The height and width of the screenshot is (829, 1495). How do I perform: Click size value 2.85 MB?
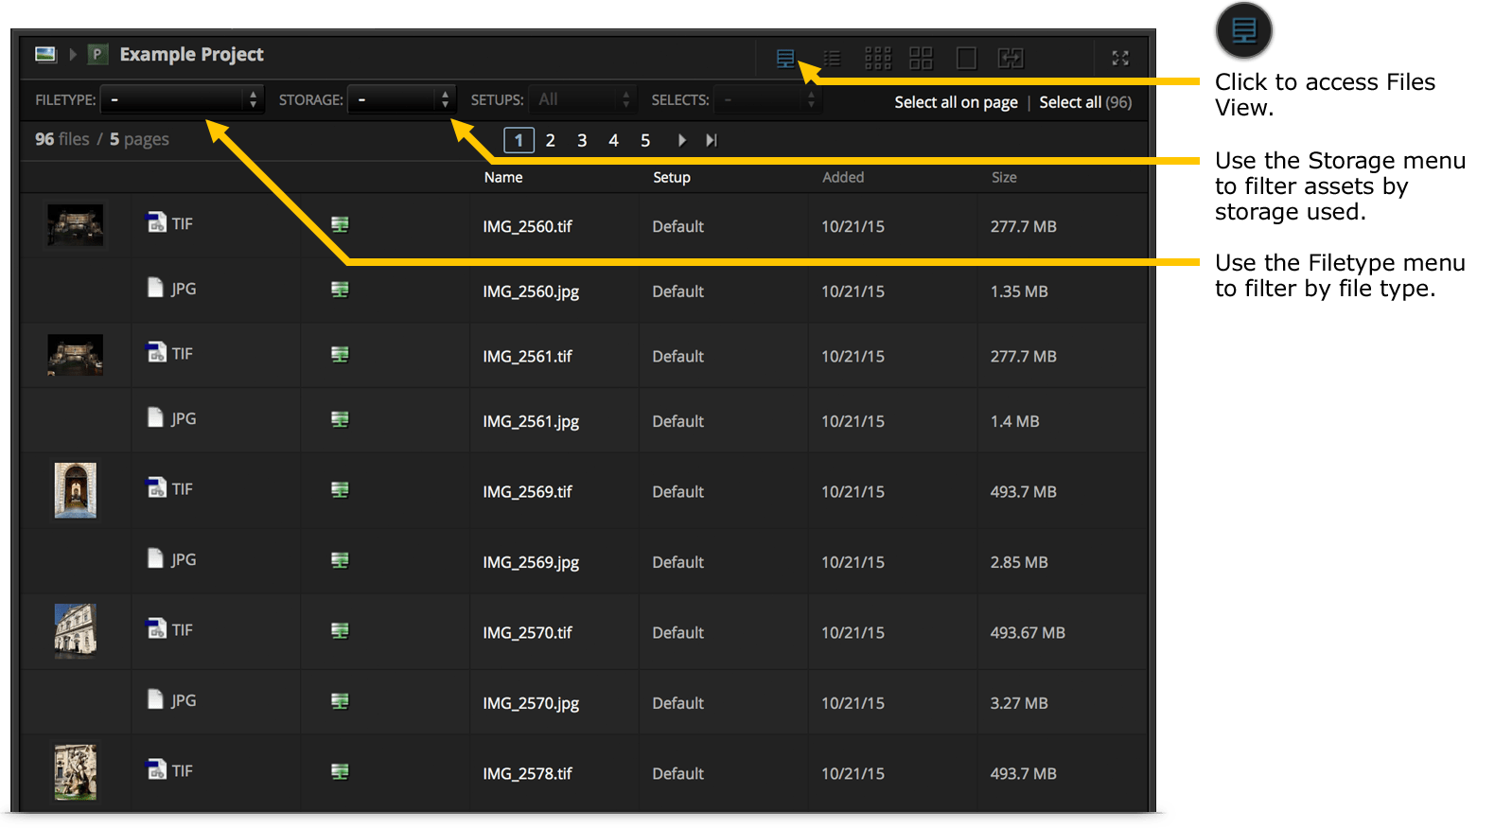coord(1019,562)
